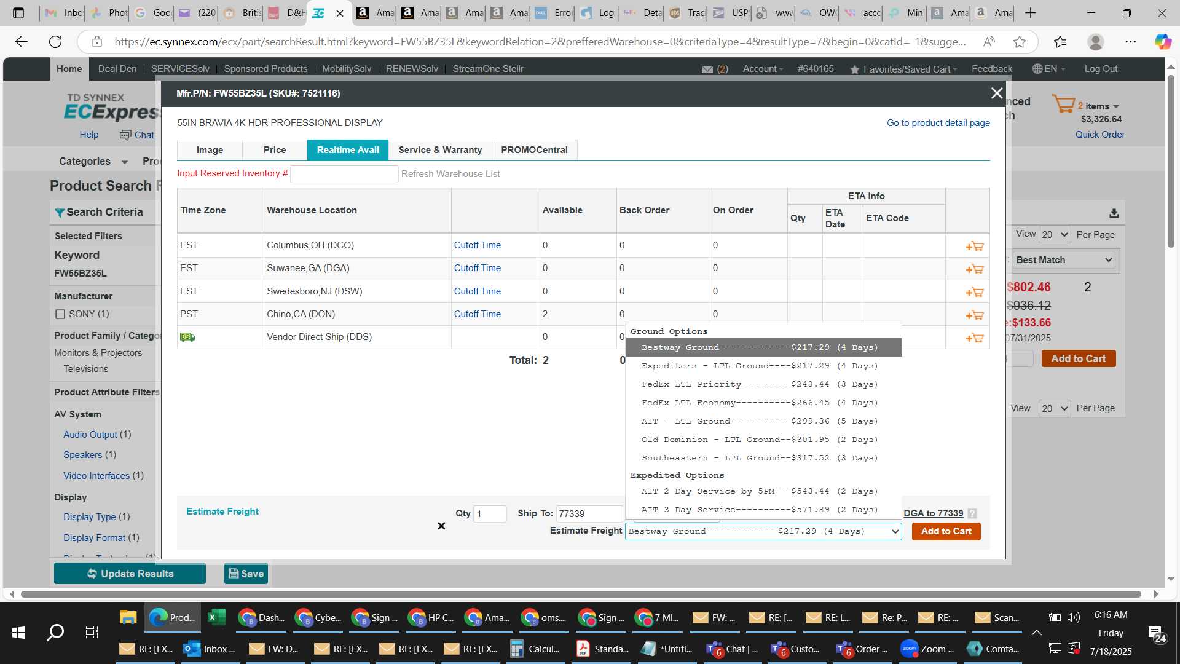The image size is (1180, 664).
Task: Go to the Deal Den menu item
Action: pos(117,69)
